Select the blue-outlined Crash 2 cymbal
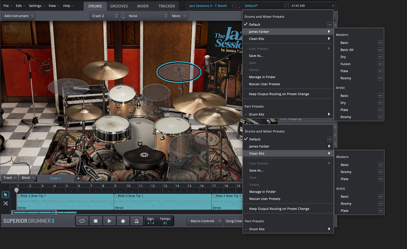 click(x=179, y=72)
